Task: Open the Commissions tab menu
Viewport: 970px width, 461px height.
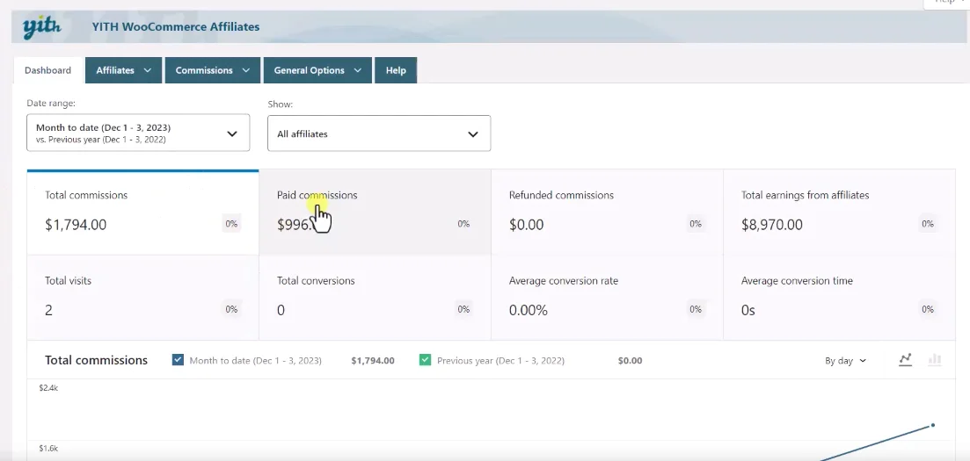Action: (x=212, y=70)
